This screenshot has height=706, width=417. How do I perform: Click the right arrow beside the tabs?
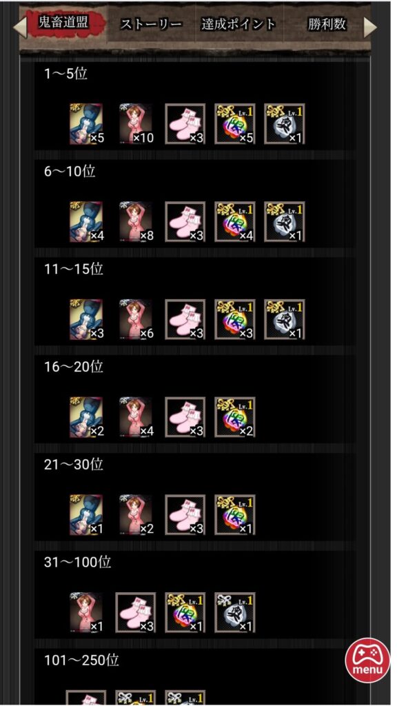369,27
